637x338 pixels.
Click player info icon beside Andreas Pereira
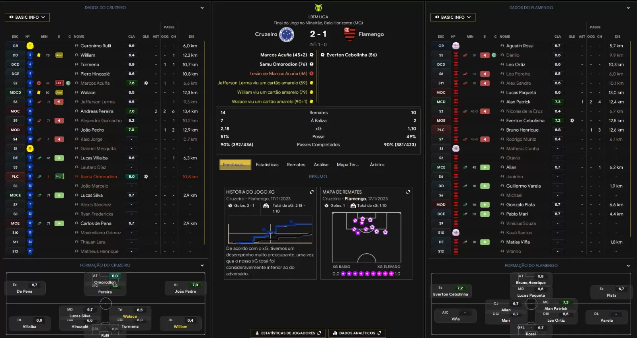76,111
